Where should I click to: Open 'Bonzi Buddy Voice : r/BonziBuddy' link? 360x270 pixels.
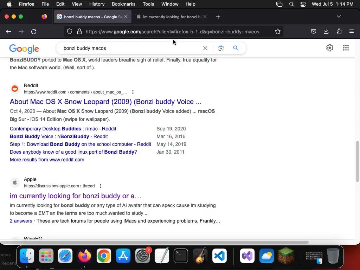[59, 136]
